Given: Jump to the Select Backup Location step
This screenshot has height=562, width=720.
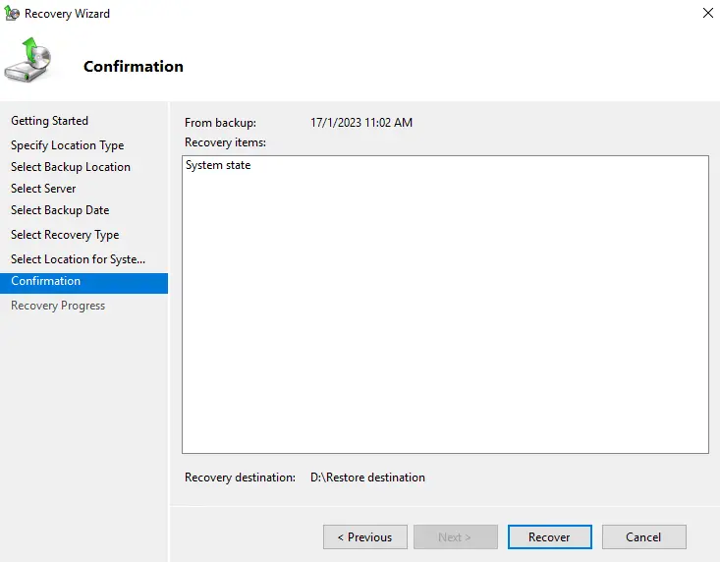Looking at the screenshot, I should coord(70,167).
